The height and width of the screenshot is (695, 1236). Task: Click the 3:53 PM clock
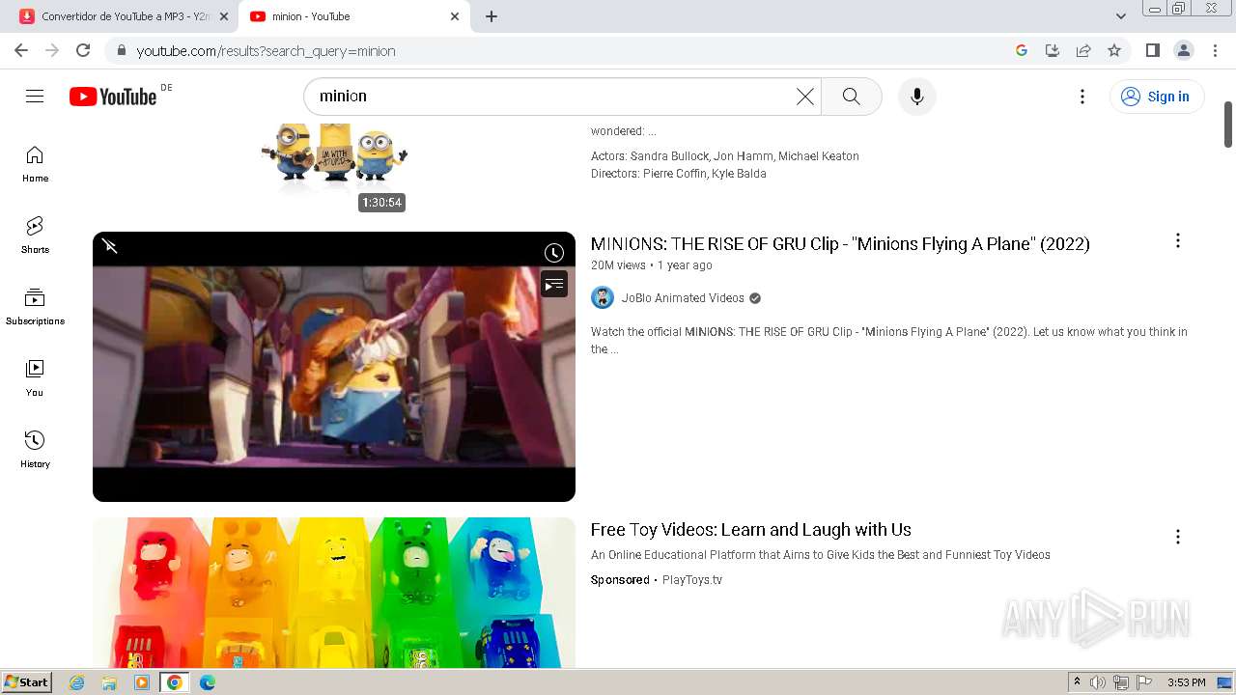point(1186,682)
